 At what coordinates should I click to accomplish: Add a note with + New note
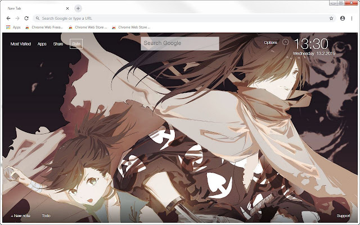coord(20,216)
